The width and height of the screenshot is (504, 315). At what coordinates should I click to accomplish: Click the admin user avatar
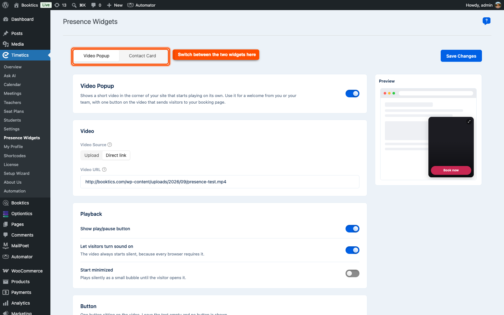point(498,5)
